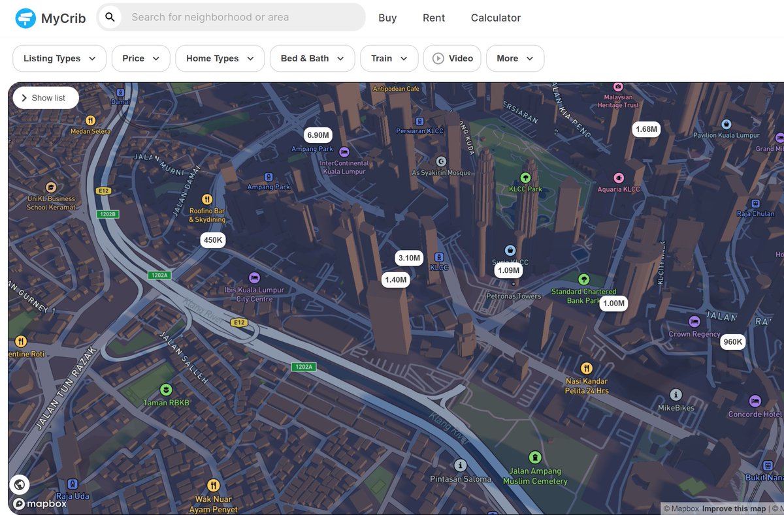Click the Pavilion Kuala Lumpur shopping icon
This screenshot has width=784, height=515.
(726, 124)
